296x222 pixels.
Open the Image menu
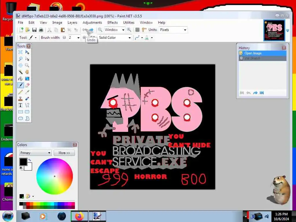click(57, 23)
